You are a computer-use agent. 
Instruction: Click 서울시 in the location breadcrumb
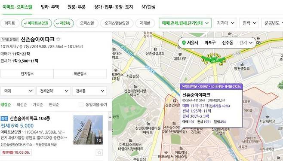192,43
